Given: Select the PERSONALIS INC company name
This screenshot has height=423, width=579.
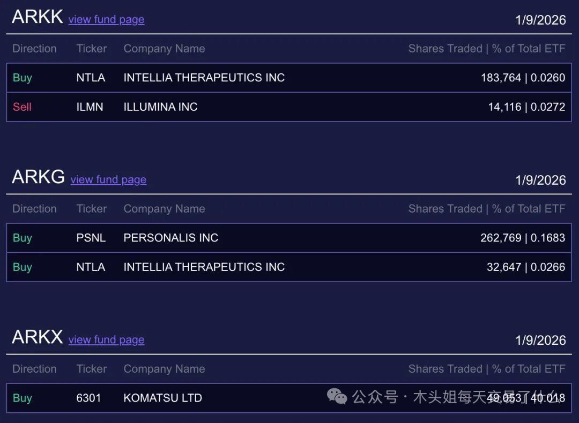Looking at the screenshot, I should pos(170,238).
